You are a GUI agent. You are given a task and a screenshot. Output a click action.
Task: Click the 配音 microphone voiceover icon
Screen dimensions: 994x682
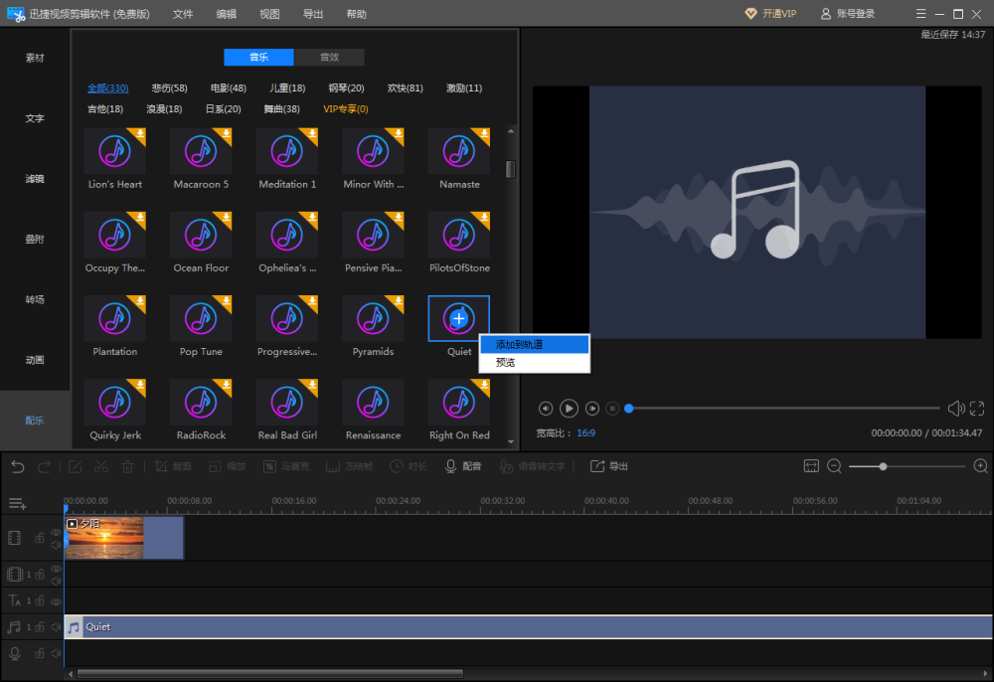[x=450, y=466]
